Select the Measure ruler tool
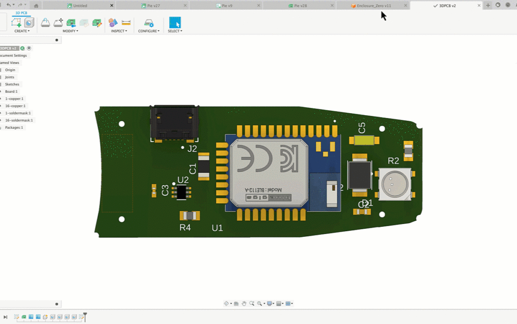517x324 pixels. pos(126,23)
